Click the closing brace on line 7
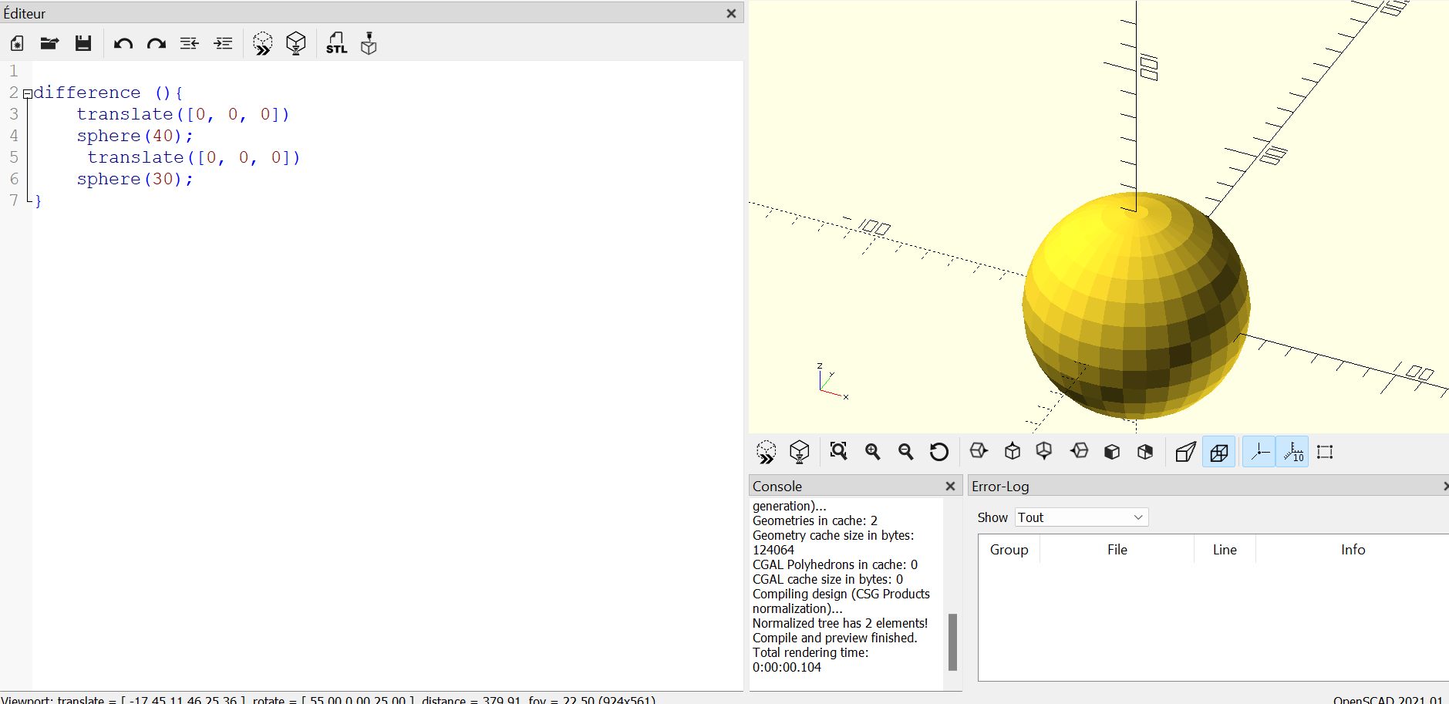 pos(38,200)
